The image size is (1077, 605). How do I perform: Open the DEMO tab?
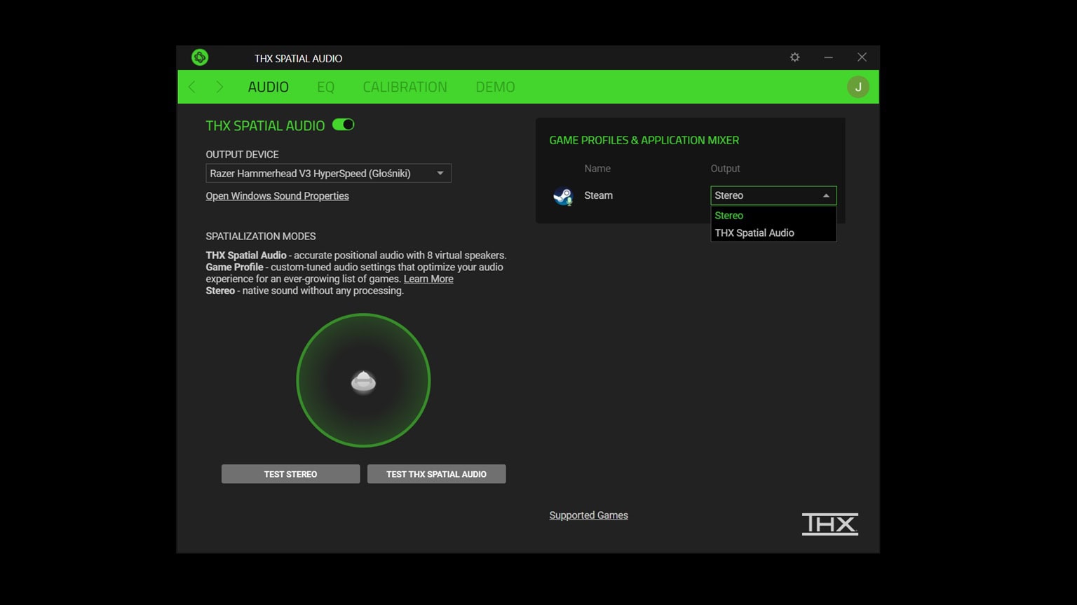point(495,87)
